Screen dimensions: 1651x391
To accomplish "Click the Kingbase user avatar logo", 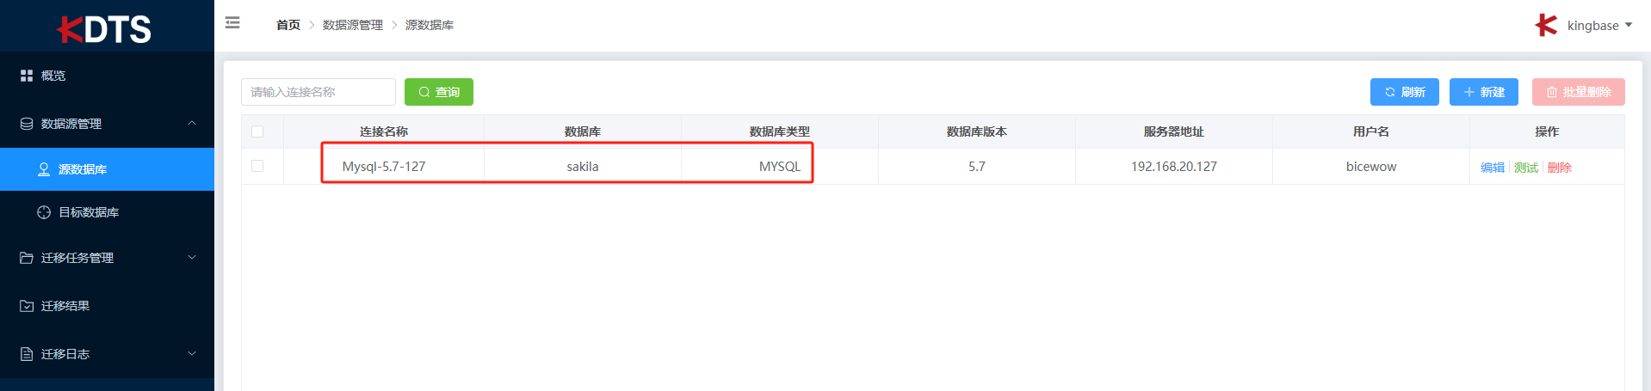I will [x=1546, y=25].
